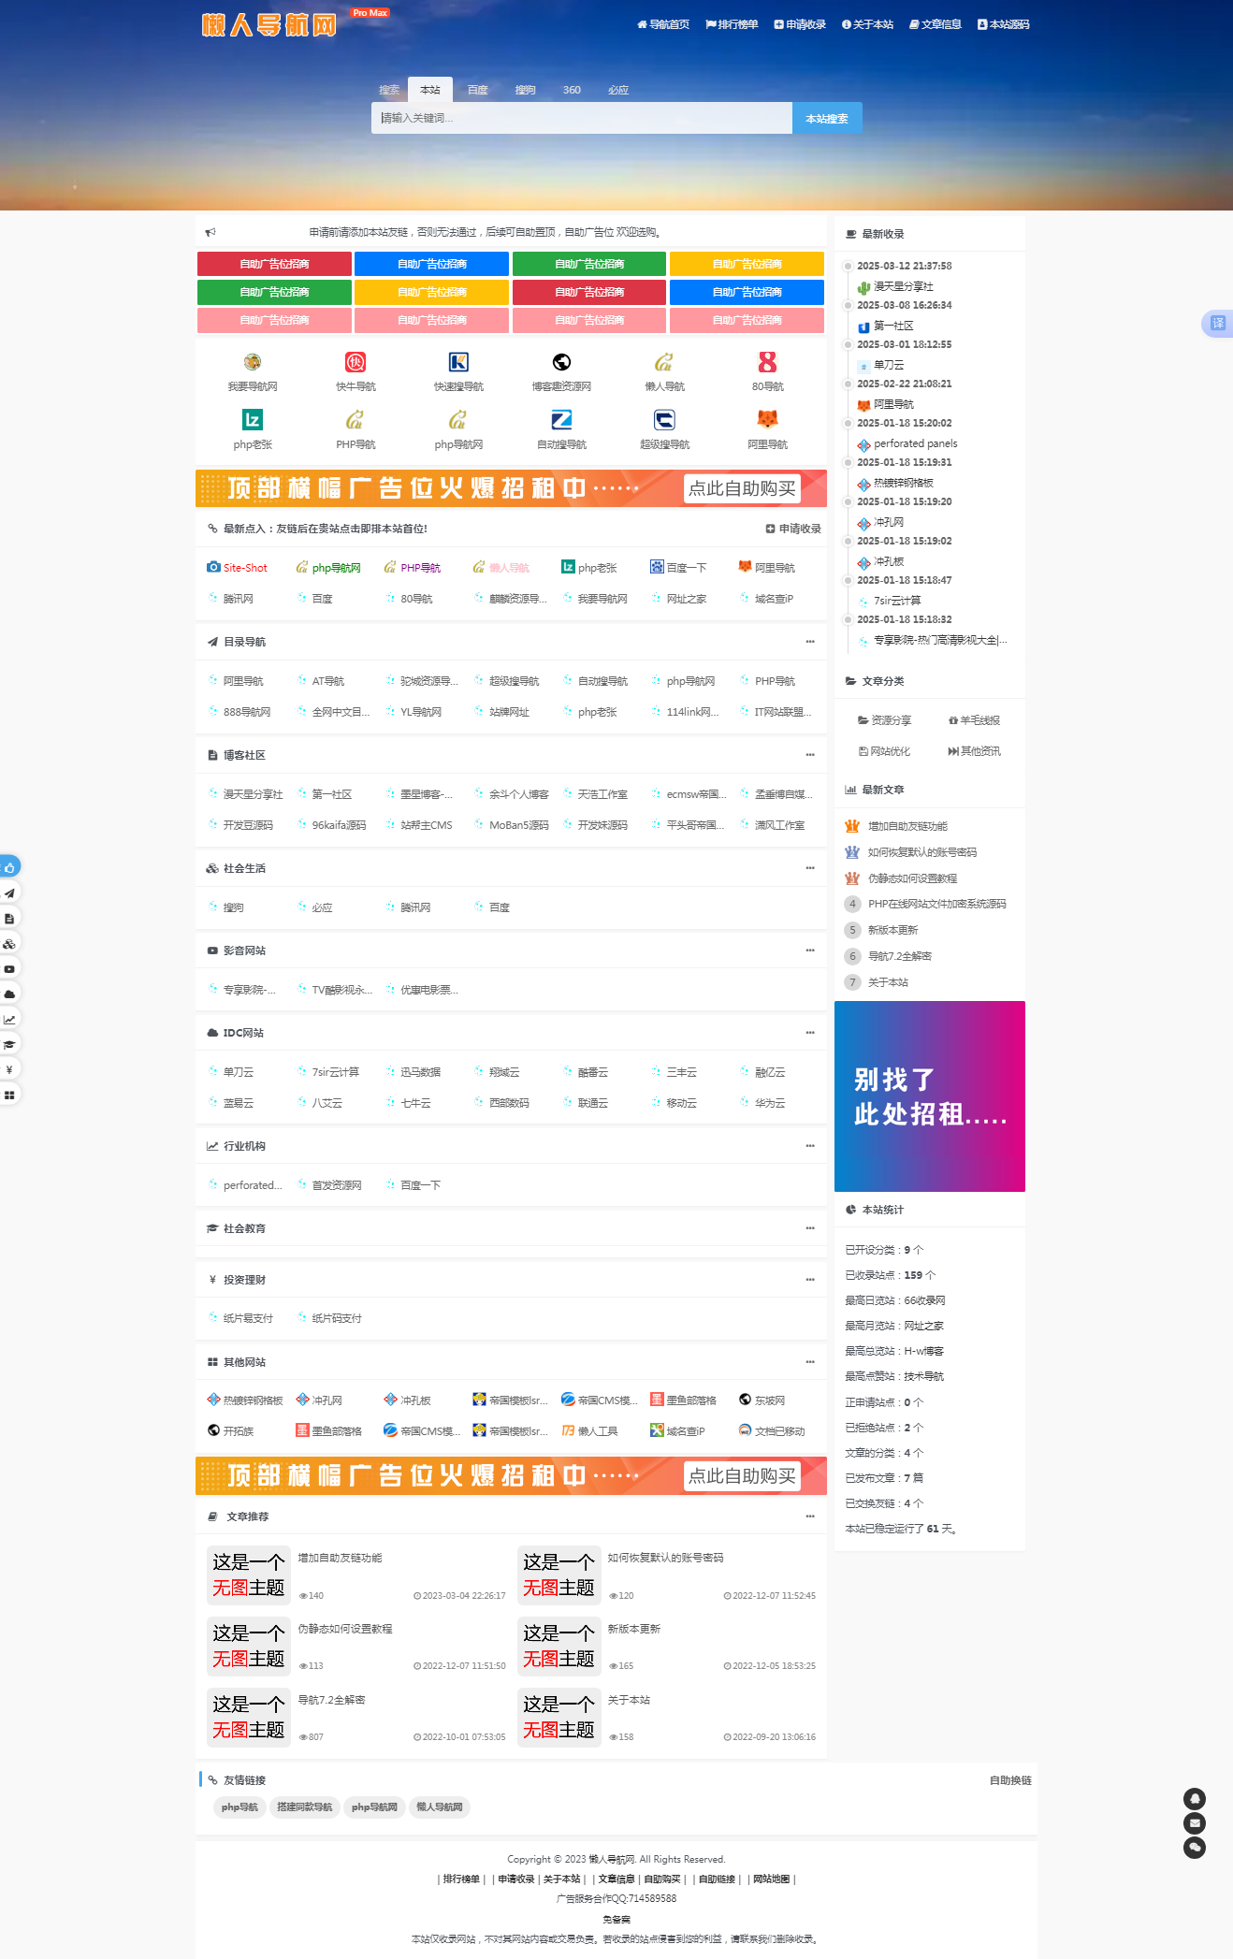Click the first yellow 自助广告位招商 block
The width and height of the screenshot is (1233, 1959).
pos(747,264)
